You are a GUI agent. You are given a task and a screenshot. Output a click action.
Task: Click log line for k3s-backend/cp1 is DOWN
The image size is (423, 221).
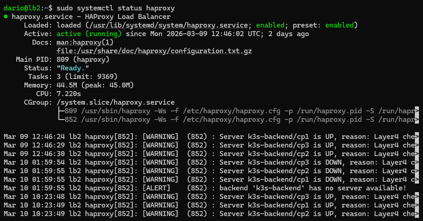coord(211,180)
